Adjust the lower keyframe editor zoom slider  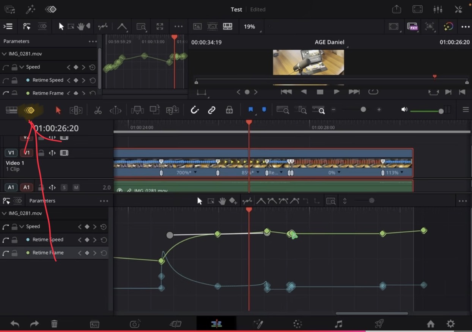(371, 201)
